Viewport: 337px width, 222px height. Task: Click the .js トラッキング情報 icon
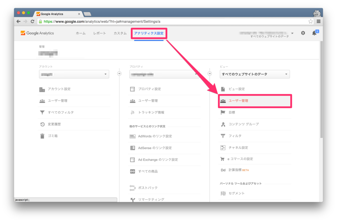[x=132, y=112]
